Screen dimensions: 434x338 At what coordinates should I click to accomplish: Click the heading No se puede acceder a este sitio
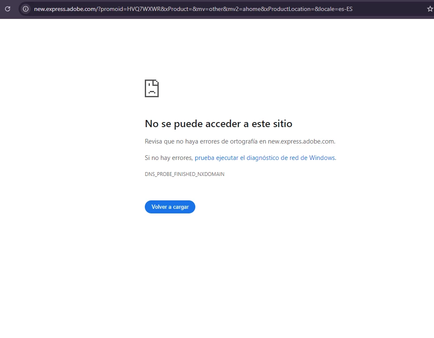pyautogui.click(x=218, y=123)
